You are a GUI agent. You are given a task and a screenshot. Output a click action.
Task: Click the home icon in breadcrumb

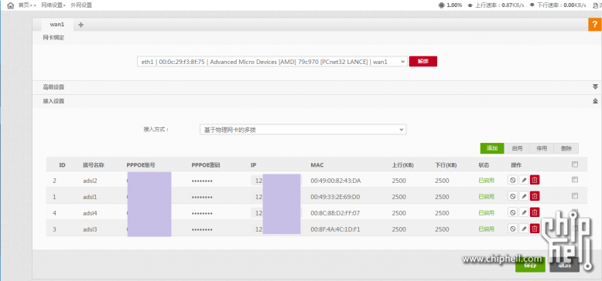[11, 5]
